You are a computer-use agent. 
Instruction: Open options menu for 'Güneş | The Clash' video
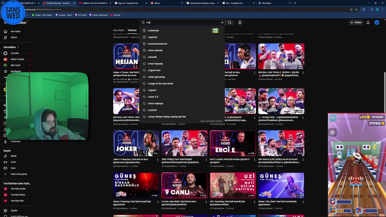(303, 202)
